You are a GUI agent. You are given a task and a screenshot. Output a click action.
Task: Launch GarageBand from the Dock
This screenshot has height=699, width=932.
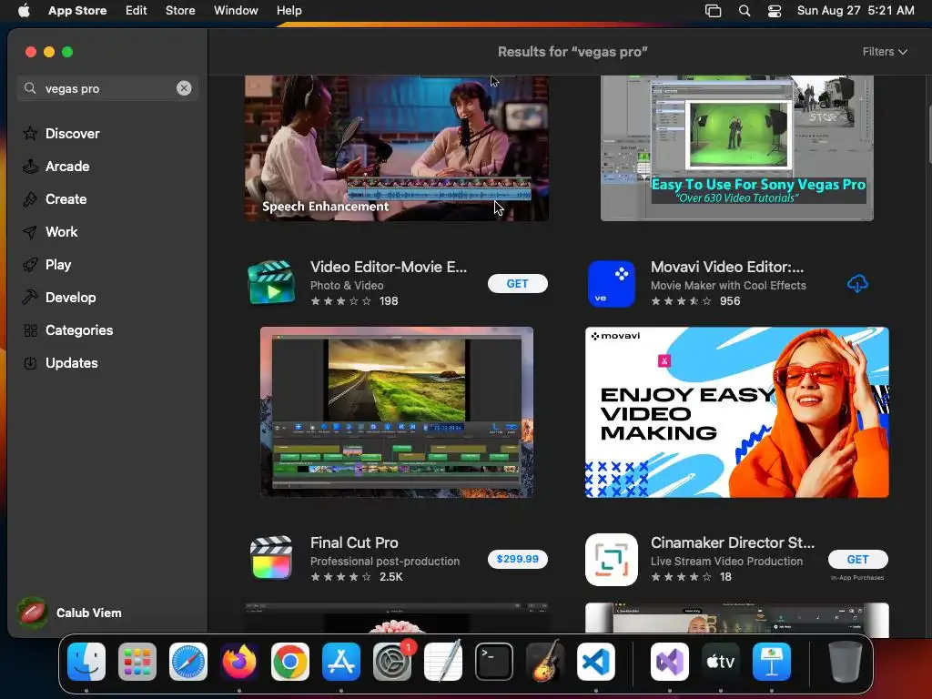click(x=545, y=662)
